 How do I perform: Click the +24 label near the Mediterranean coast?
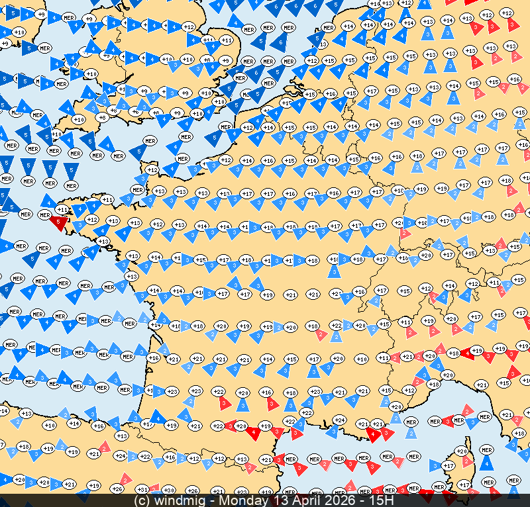[x=339, y=420]
